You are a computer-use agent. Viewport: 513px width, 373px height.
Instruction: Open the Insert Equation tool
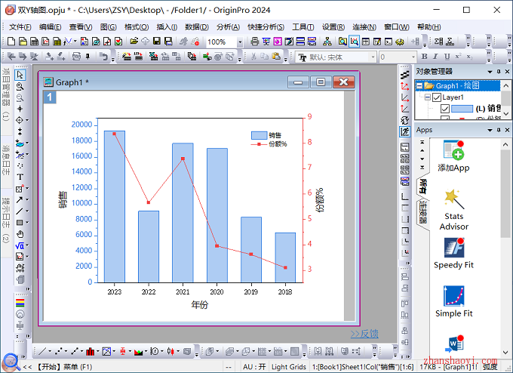(x=20, y=245)
